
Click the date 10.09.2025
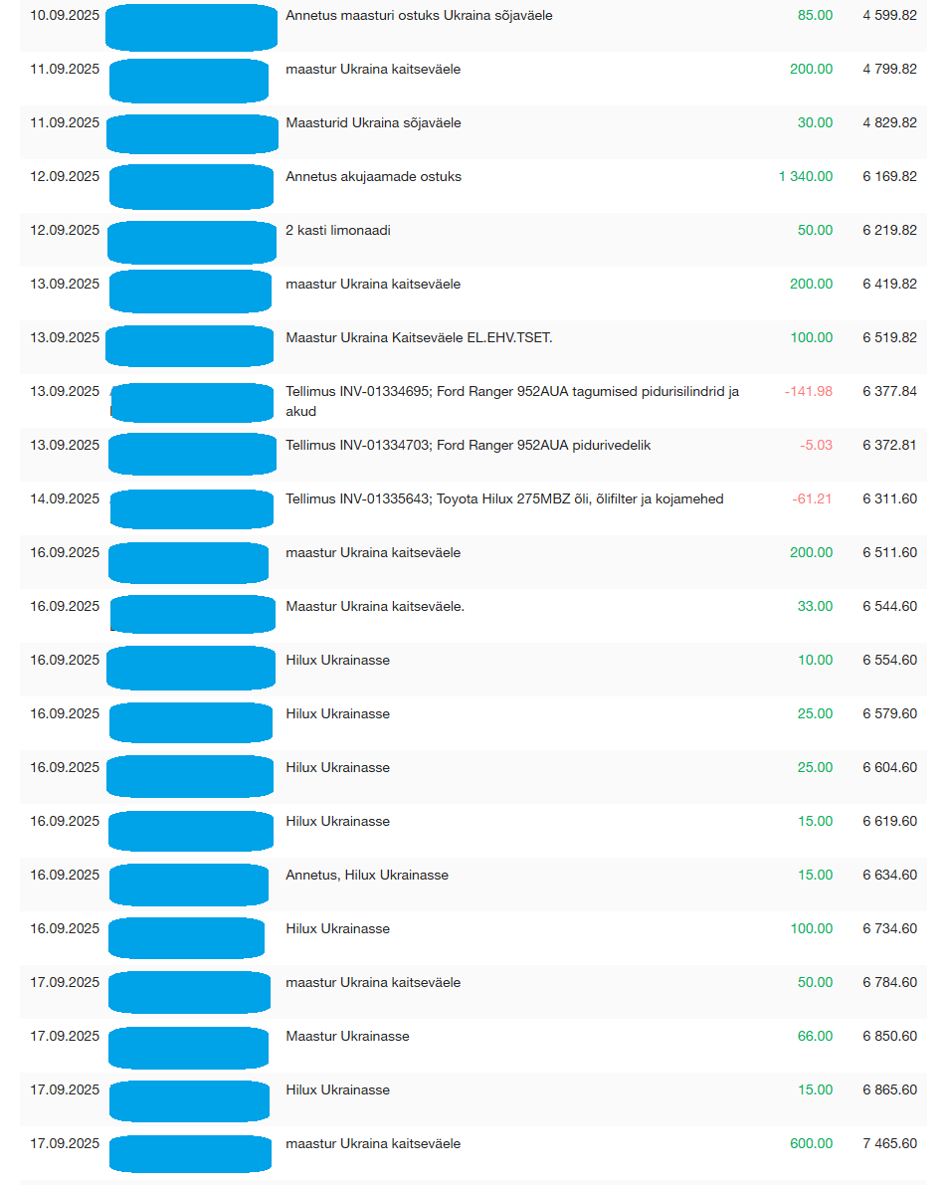pyautogui.click(x=65, y=15)
